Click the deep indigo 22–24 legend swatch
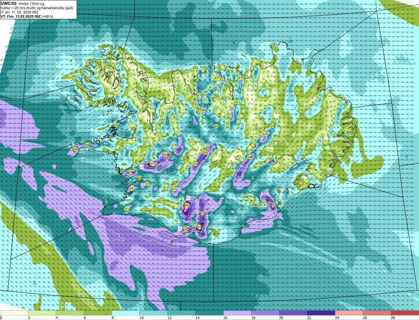 tap(321, 313)
